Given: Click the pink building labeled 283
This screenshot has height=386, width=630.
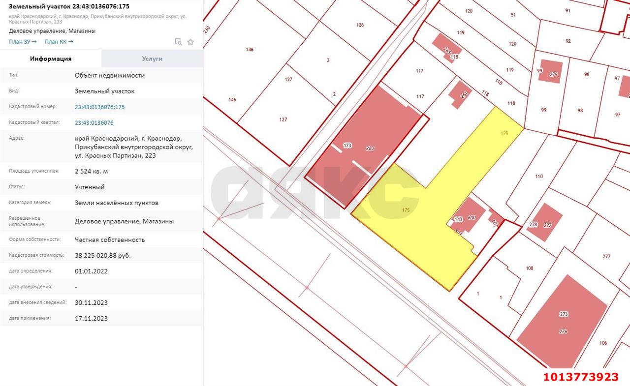Looking at the screenshot, I should pos(370,147).
